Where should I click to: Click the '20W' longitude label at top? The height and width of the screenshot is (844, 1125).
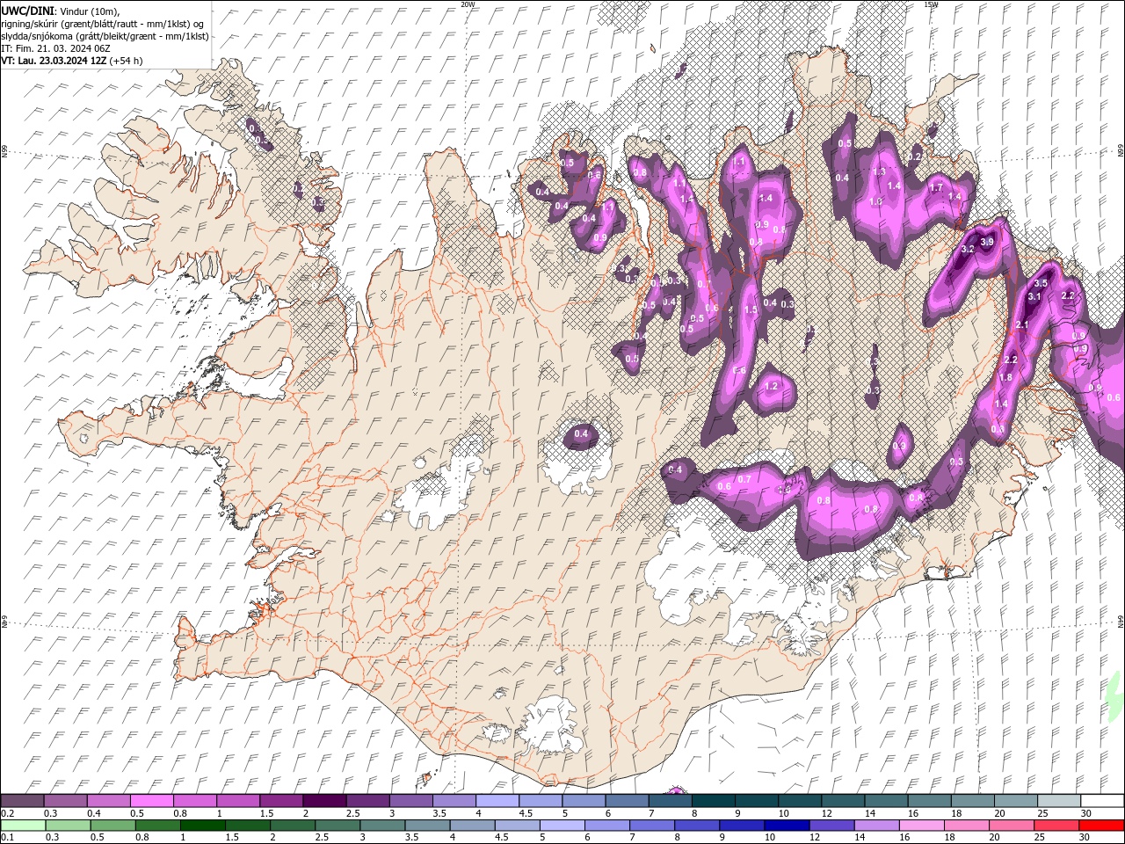coord(468,4)
